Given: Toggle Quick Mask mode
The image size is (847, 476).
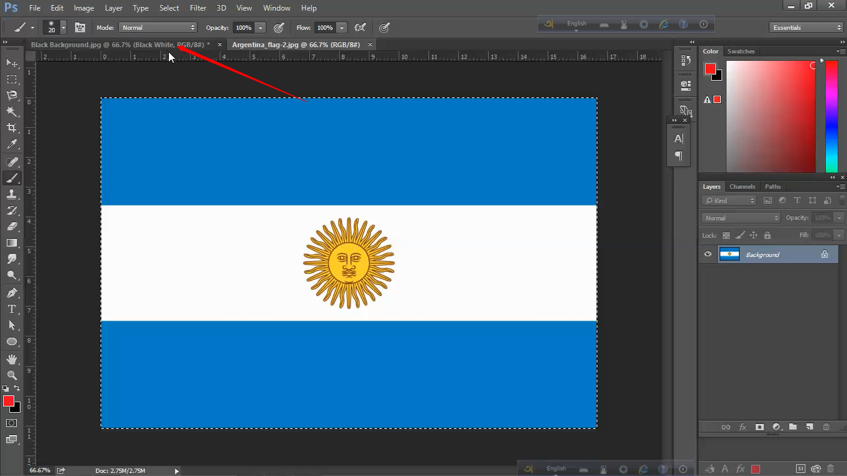Looking at the screenshot, I should (12, 423).
